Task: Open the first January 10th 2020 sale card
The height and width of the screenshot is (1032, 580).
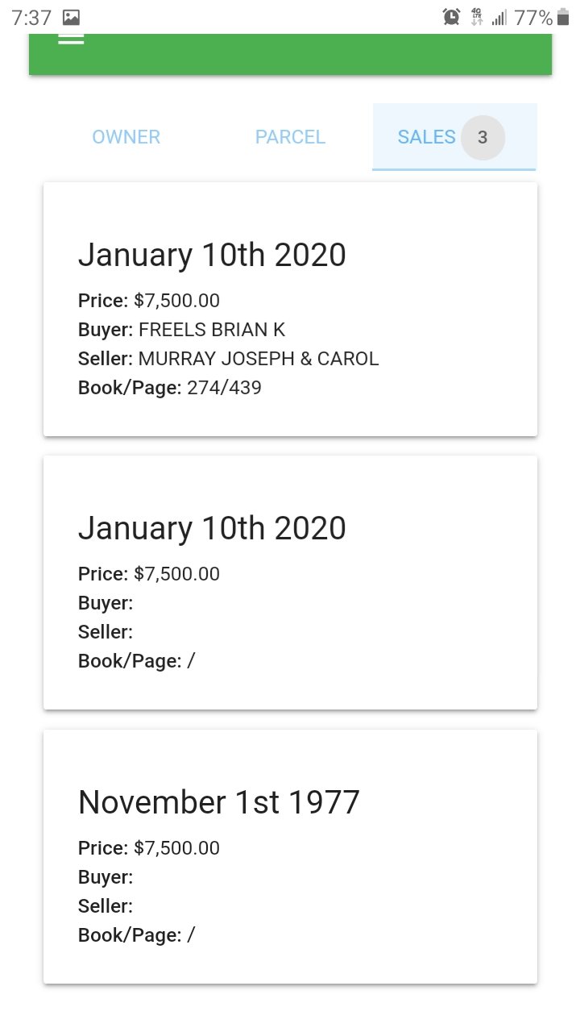Action: (290, 310)
